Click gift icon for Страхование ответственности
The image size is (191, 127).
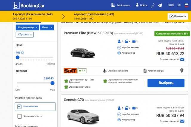pos(105,81)
